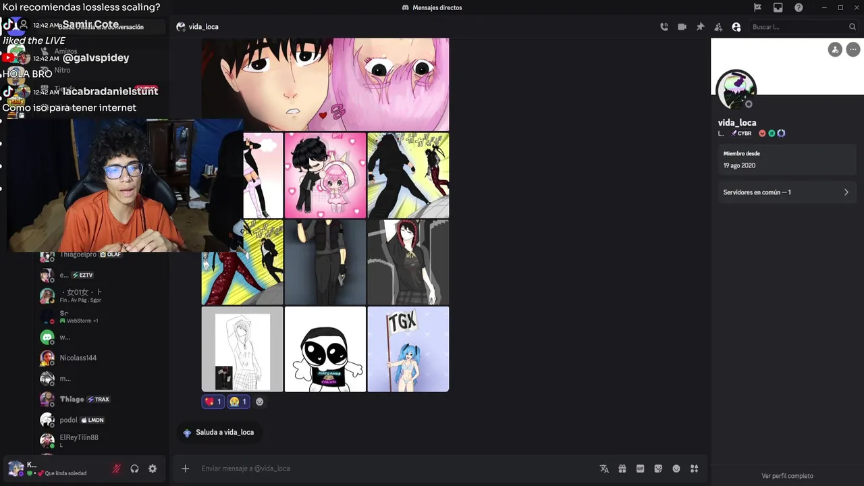Open the help question mark
The height and width of the screenshot is (486, 864).
coord(799,7)
